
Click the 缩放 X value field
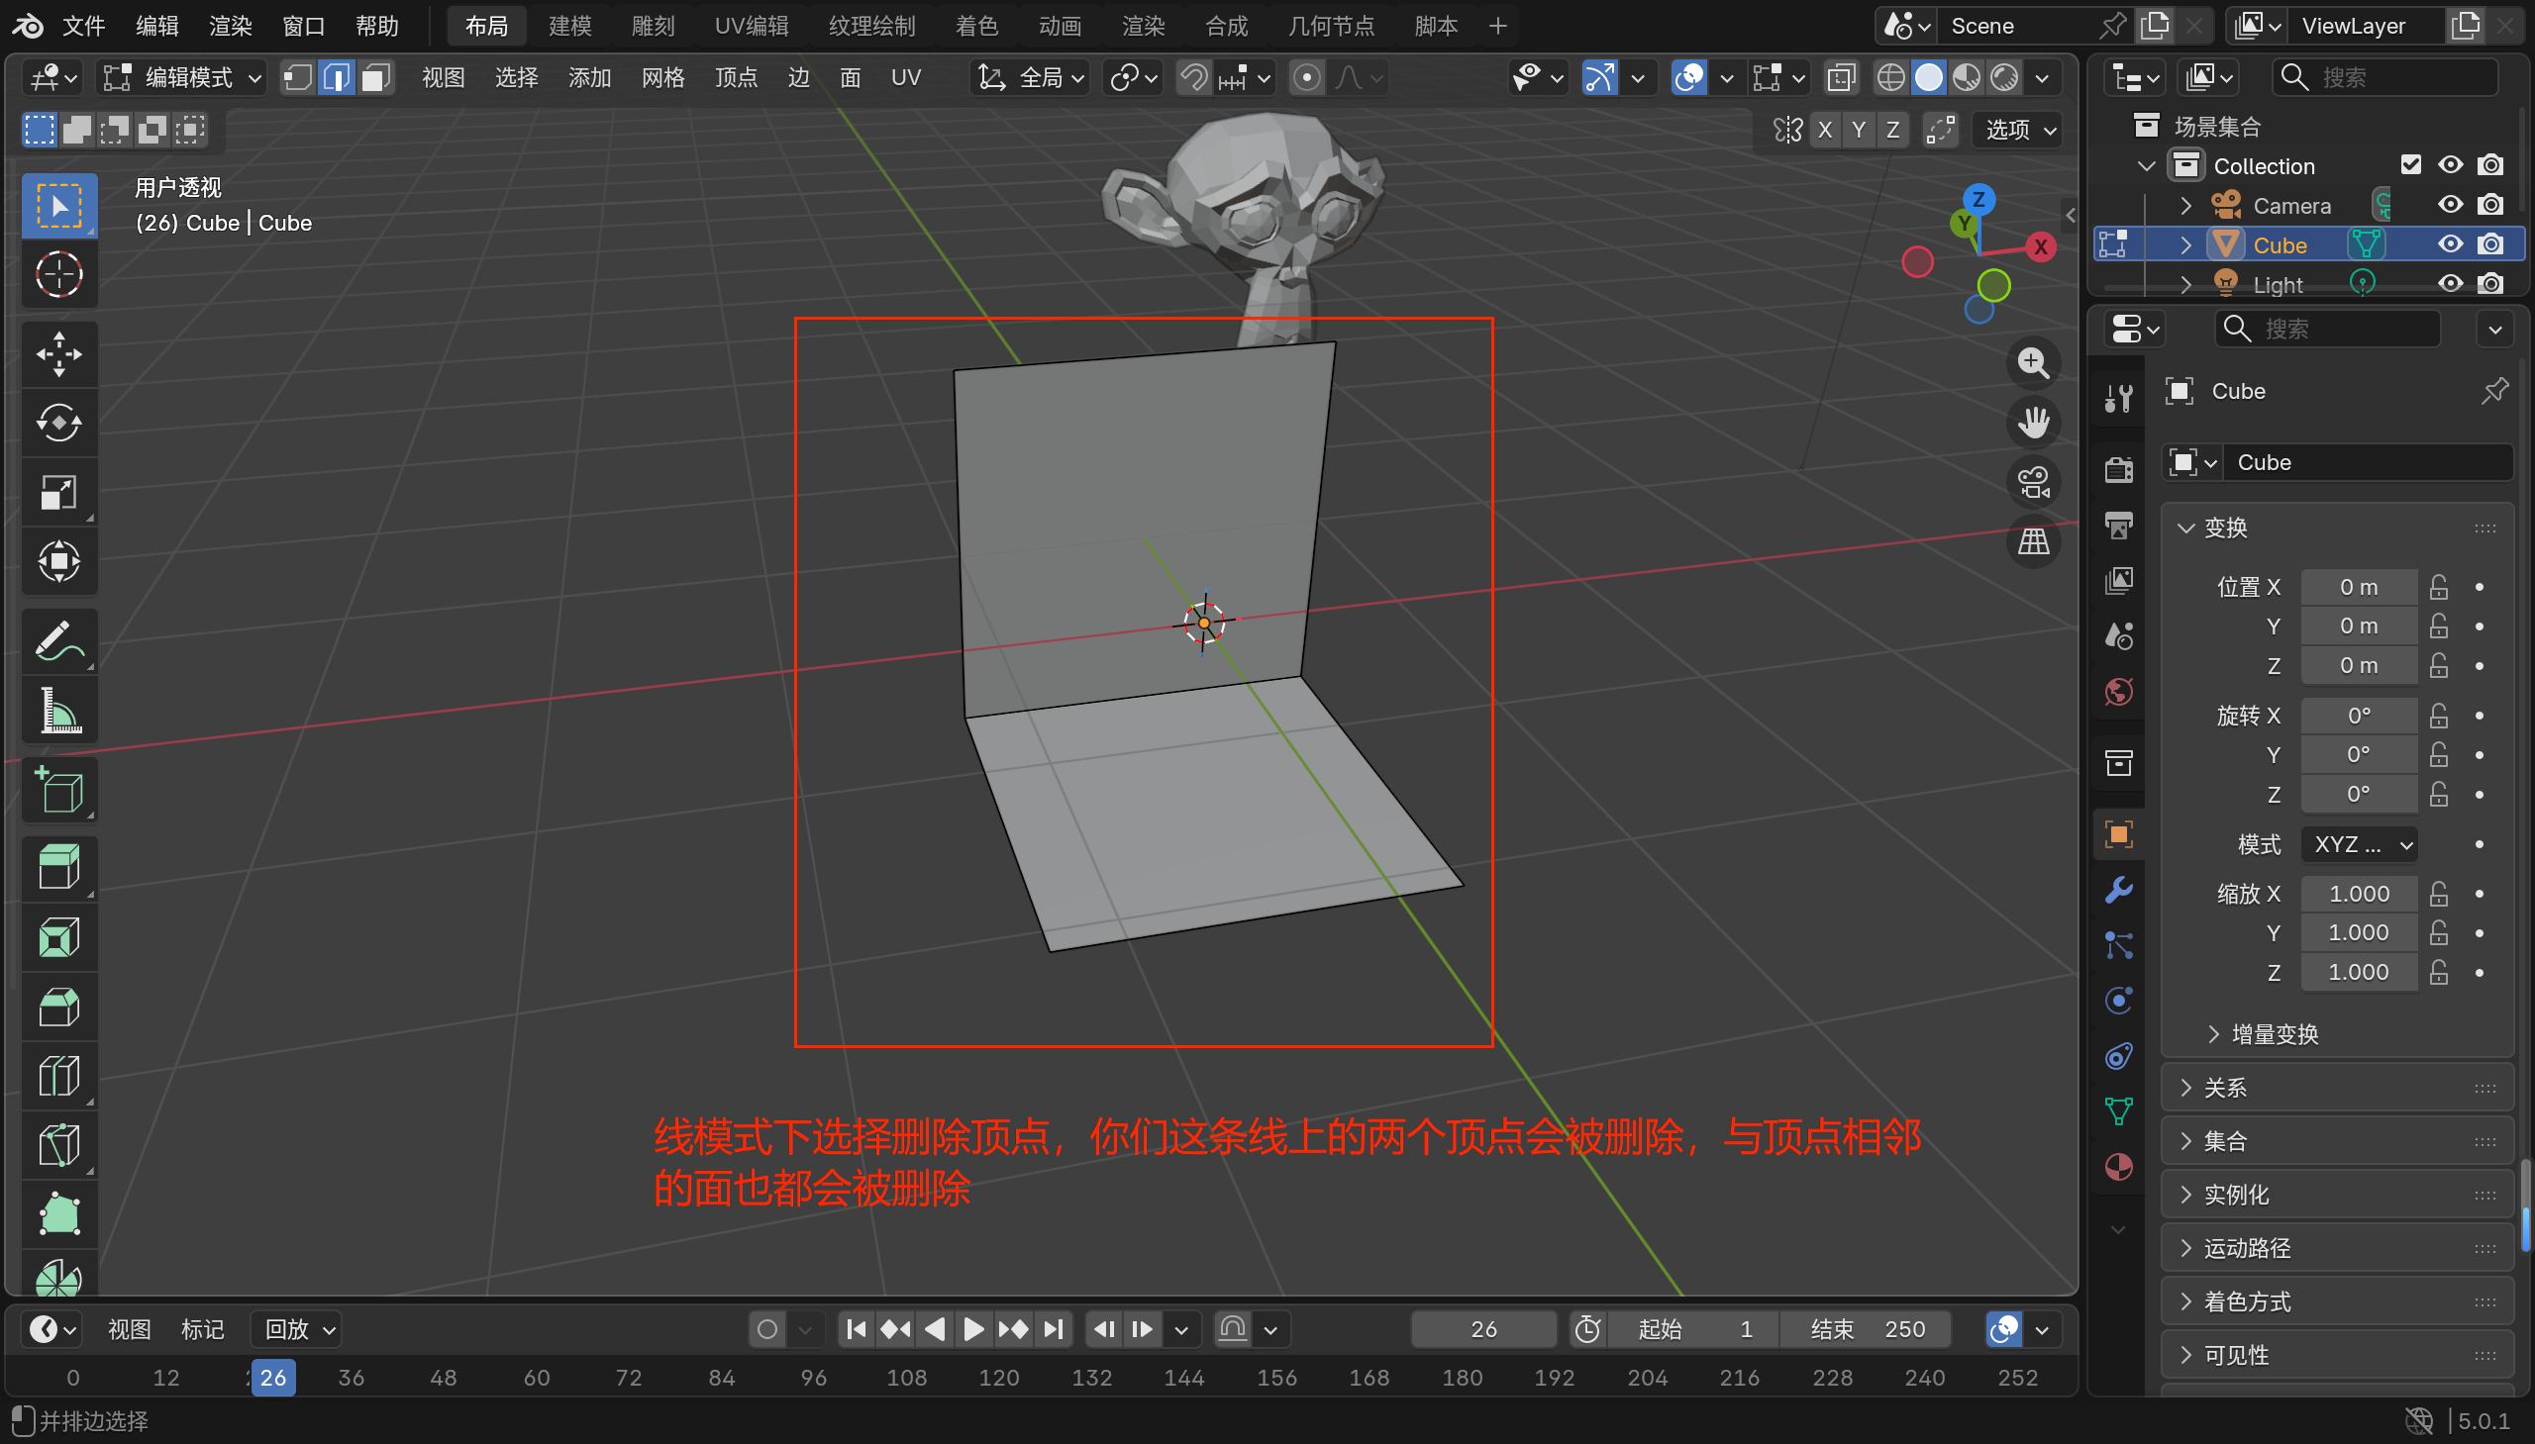point(2359,894)
